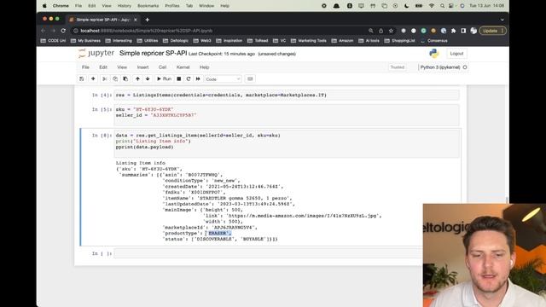Click the Chrome Update button

point(493,31)
